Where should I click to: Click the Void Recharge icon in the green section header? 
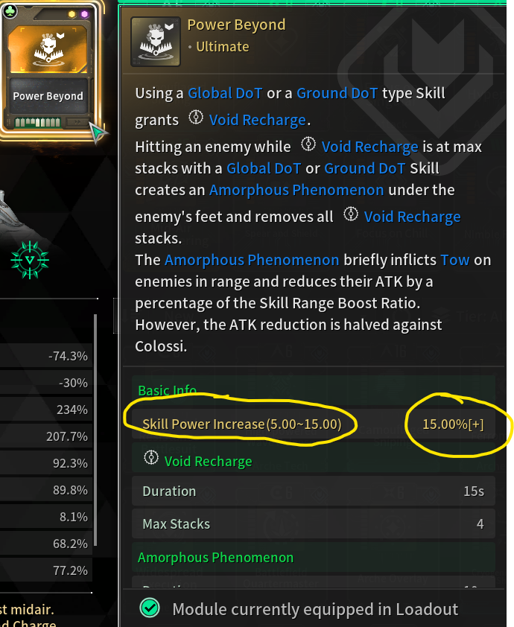coord(152,459)
